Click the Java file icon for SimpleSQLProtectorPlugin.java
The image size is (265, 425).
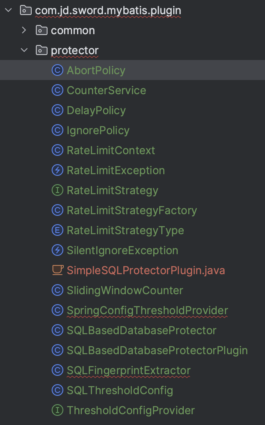click(57, 270)
